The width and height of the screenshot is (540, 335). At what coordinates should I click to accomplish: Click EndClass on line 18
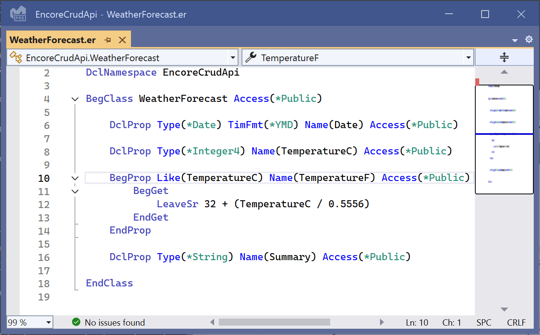[109, 283]
